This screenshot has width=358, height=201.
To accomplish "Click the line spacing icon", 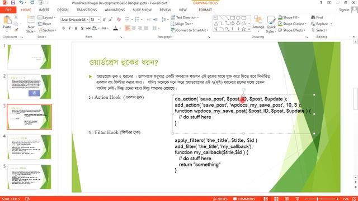I will coord(163,20).
